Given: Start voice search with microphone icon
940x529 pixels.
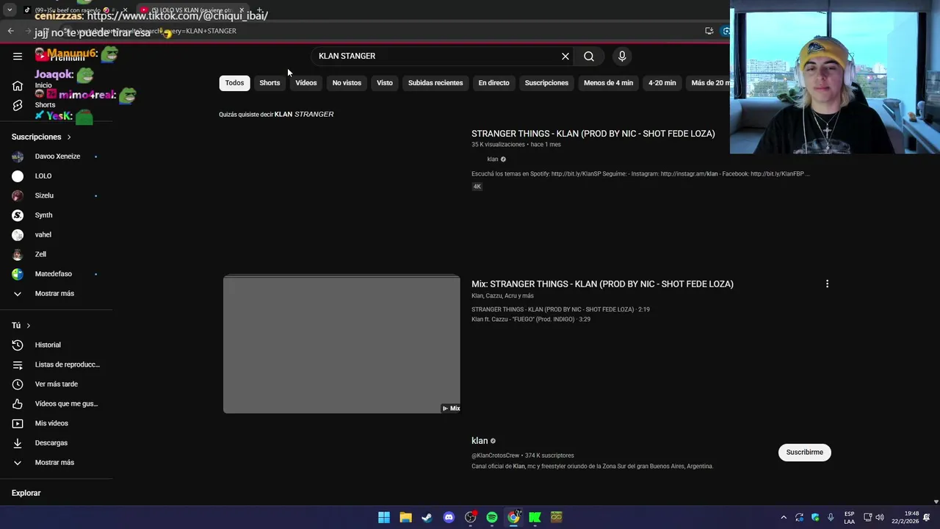Looking at the screenshot, I should [x=622, y=56].
